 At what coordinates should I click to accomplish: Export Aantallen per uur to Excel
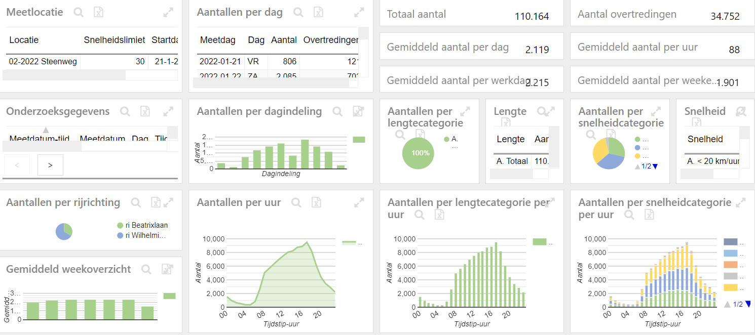(x=316, y=202)
